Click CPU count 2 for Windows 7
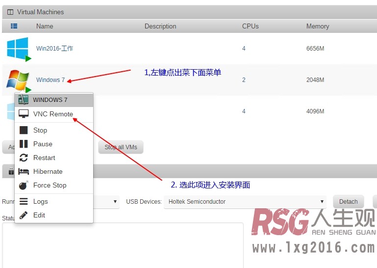Image resolution: width=377 pixels, height=268 pixels. click(244, 80)
